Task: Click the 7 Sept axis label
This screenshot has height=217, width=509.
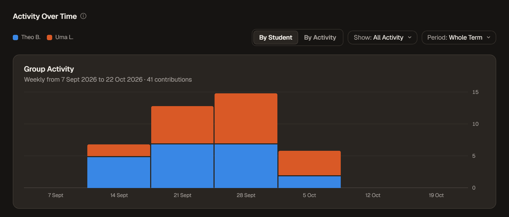Action: 56,195
